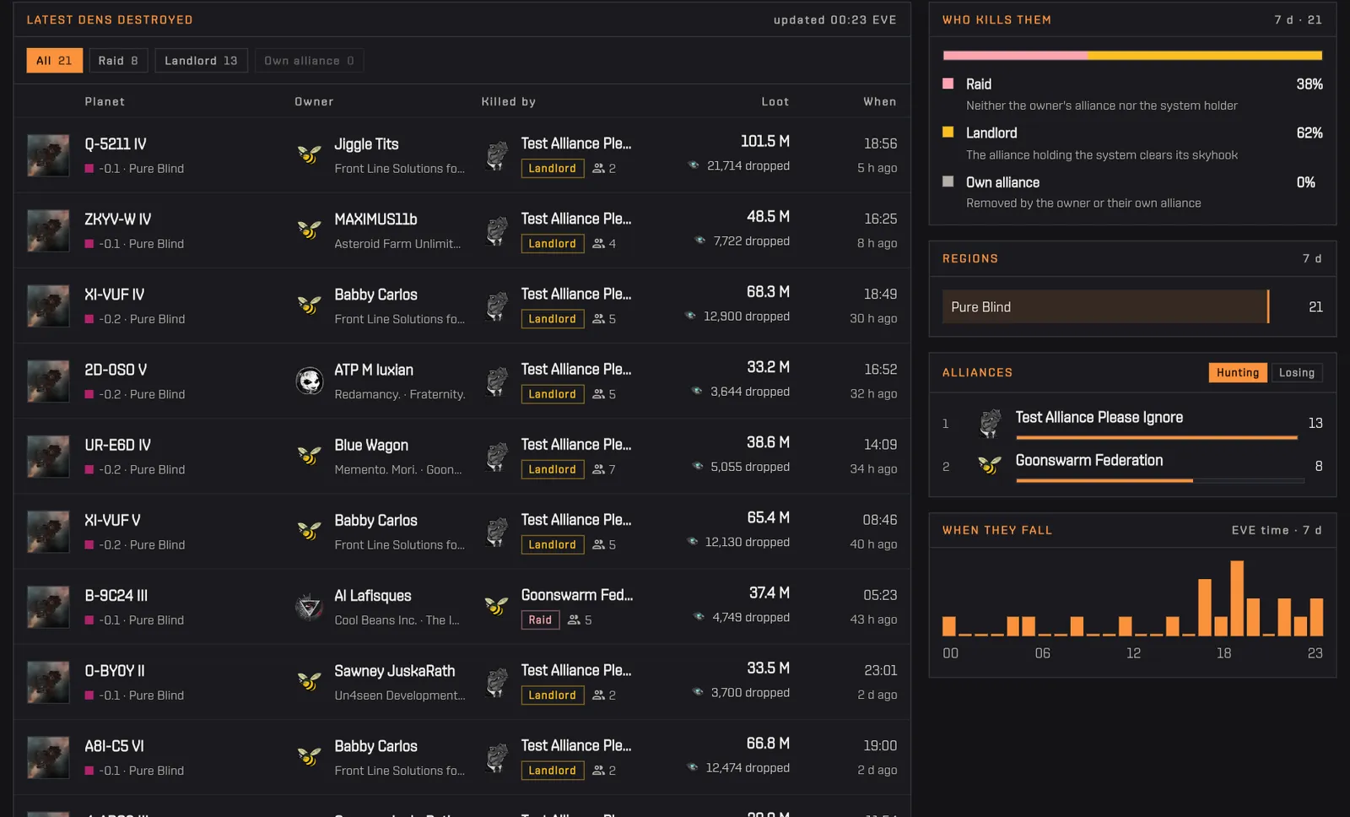
Task: Click Al Lafisques owner alliance emblem icon
Action: point(310,607)
